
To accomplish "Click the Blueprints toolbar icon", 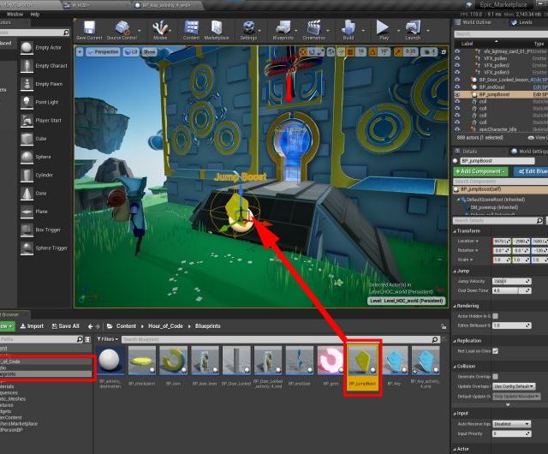I will click(285, 28).
